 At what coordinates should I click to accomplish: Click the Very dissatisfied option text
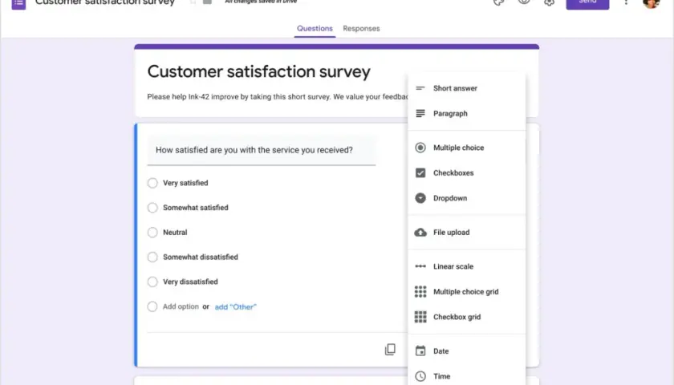coord(190,282)
